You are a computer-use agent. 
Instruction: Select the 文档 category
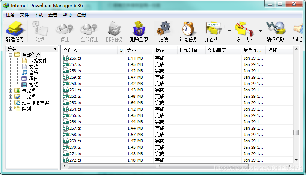[33, 67]
